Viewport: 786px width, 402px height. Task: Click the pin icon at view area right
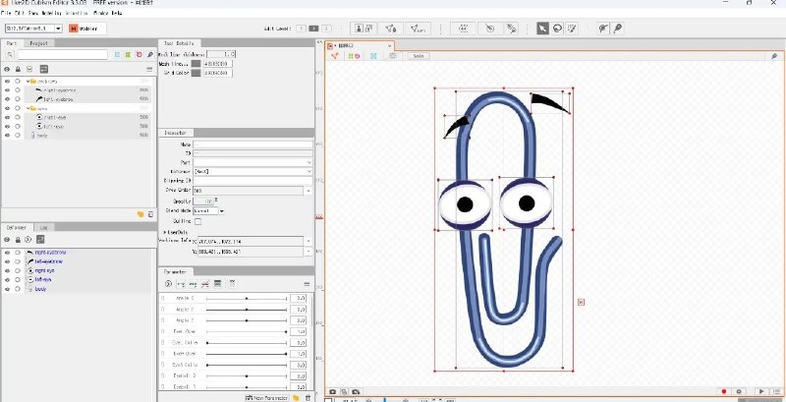coord(775,56)
